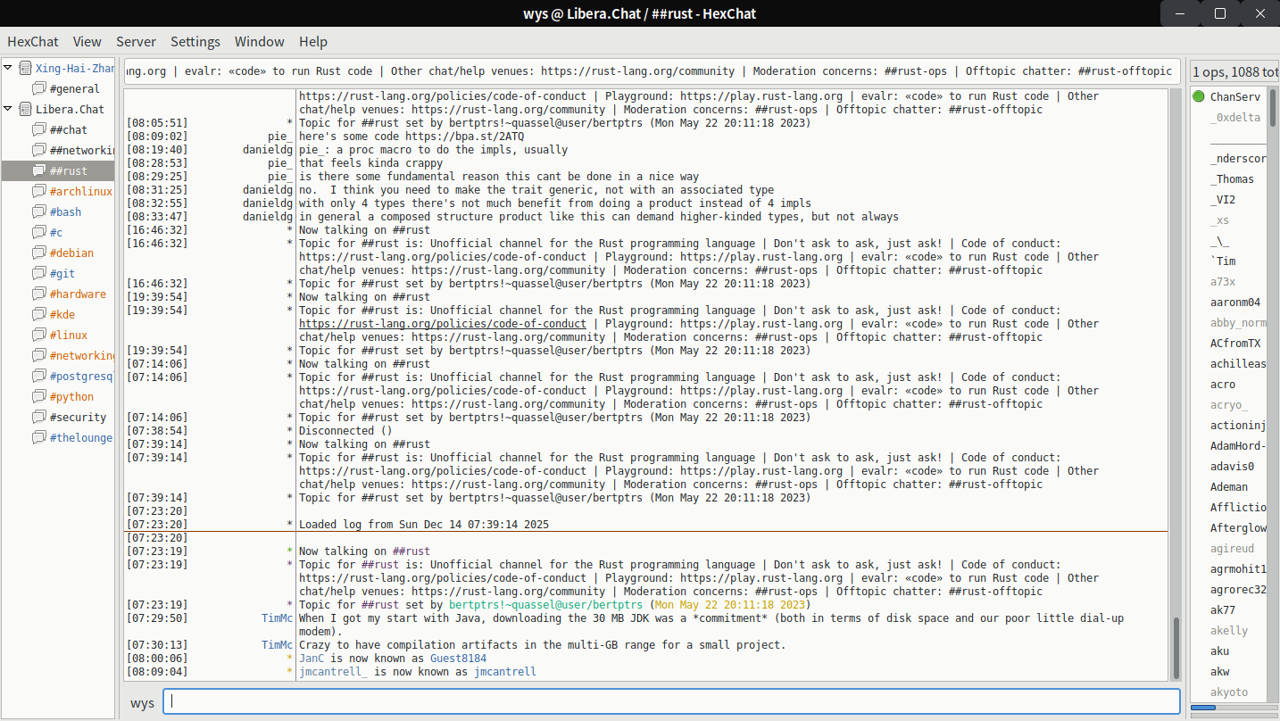Open the Window menu

[259, 42]
